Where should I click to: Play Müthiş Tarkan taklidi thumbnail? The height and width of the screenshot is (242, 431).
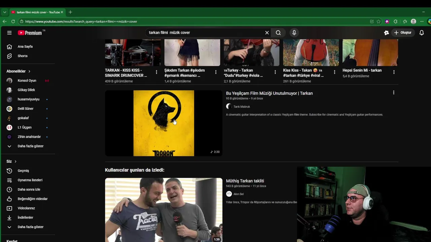pos(164,210)
